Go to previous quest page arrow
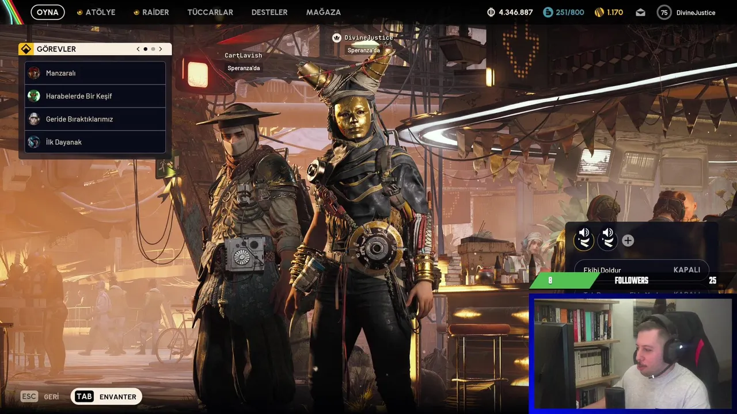Viewport: 737px width, 414px height. tap(138, 49)
